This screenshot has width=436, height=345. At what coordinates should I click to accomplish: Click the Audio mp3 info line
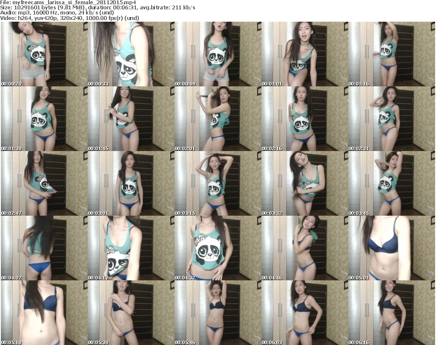[57, 13]
